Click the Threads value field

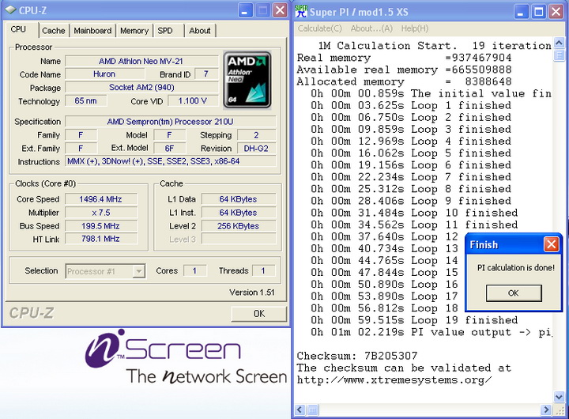tap(263, 271)
